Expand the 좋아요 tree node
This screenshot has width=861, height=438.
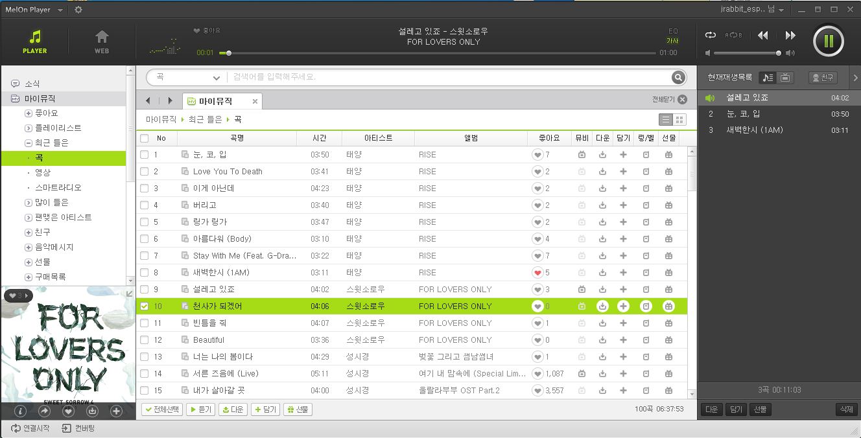pyautogui.click(x=29, y=113)
